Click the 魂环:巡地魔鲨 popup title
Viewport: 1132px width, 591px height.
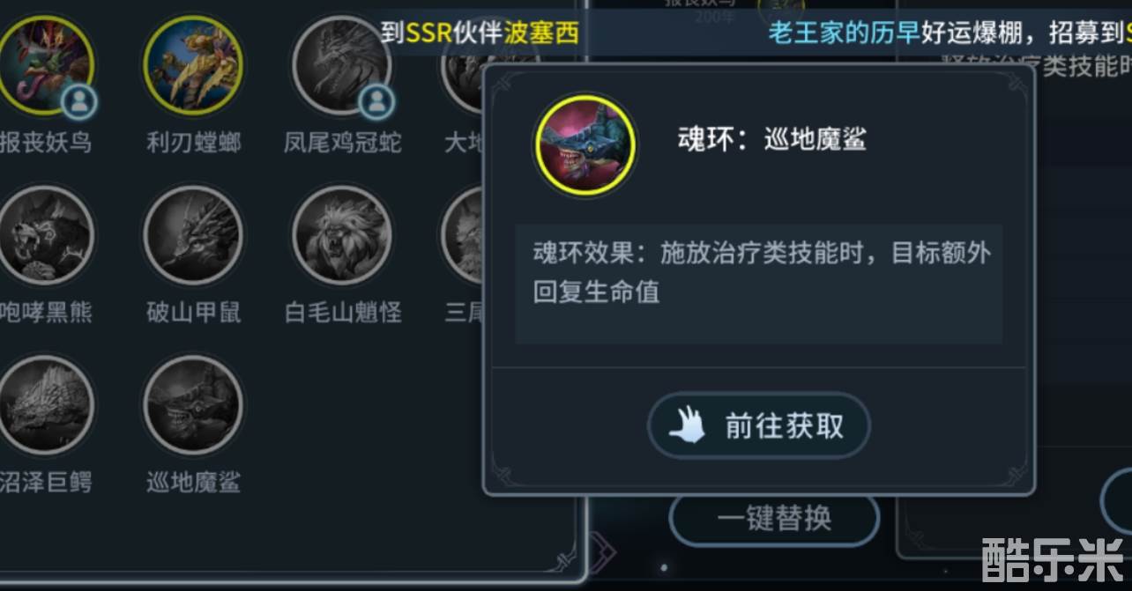point(771,139)
